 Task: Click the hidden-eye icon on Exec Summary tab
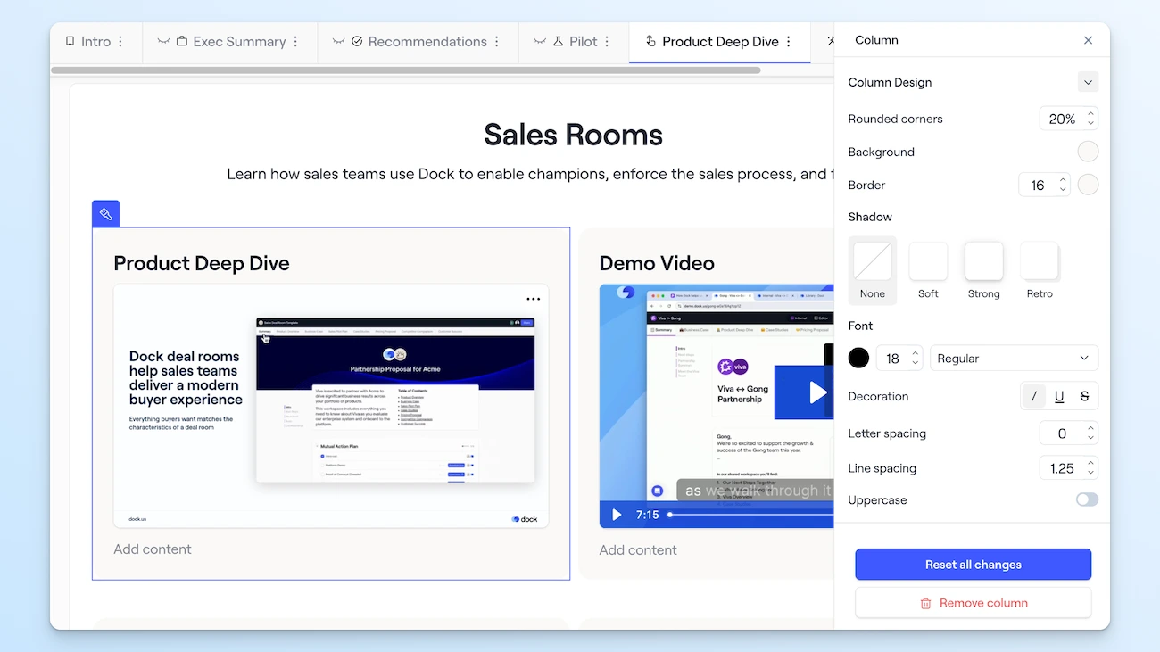[163, 41]
